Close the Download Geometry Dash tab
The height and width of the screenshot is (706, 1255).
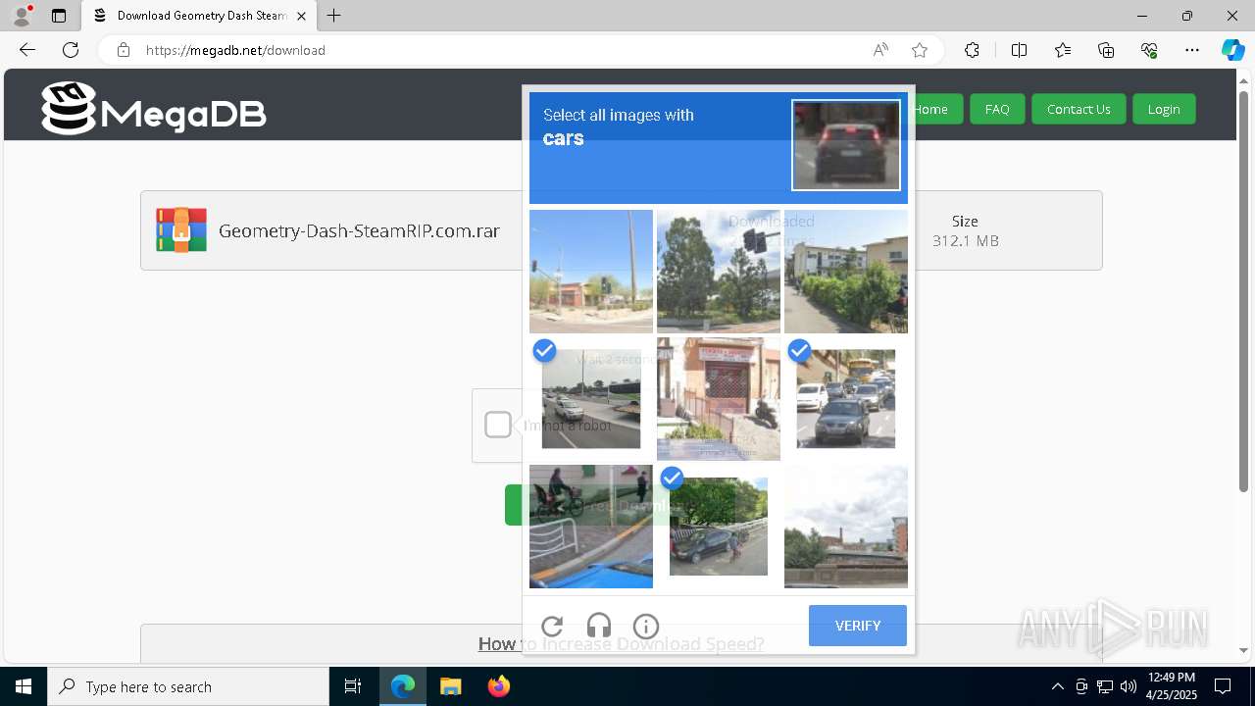pyautogui.click(x=301, y=16)
